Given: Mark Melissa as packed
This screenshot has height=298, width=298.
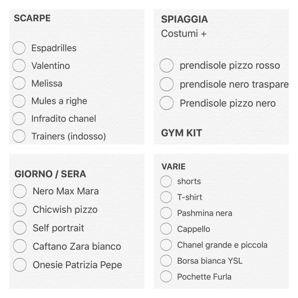Looking at the screenshot, I should [19, 84].
